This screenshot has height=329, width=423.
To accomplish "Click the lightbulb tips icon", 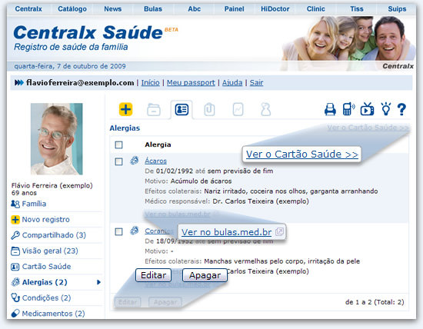I will [386, 109].
